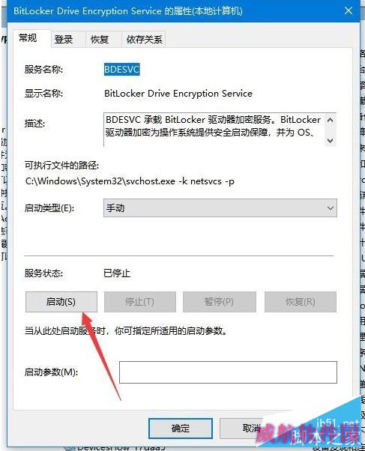Click the 启动(S) button
The height and width of the screenshot is (451, 365).
point(61,302)
